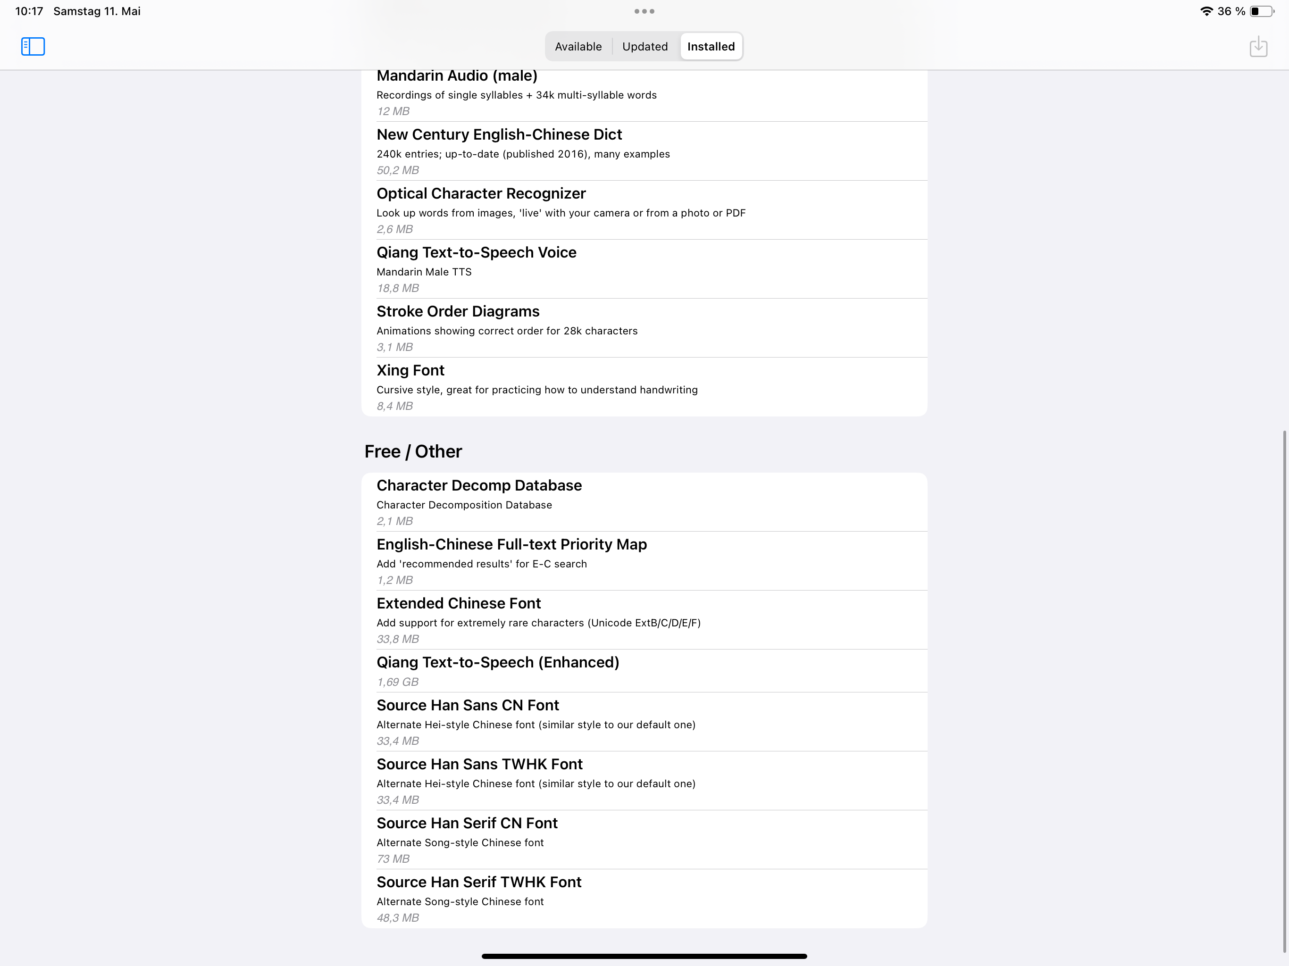Open Optical Character Recognizer add-on
This screenshot has width=1289, height=966.
tap(644, 210)
